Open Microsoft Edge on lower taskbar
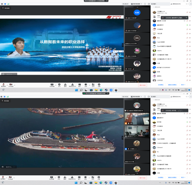This screenshot has width=192, height=185. pos(101,183)
